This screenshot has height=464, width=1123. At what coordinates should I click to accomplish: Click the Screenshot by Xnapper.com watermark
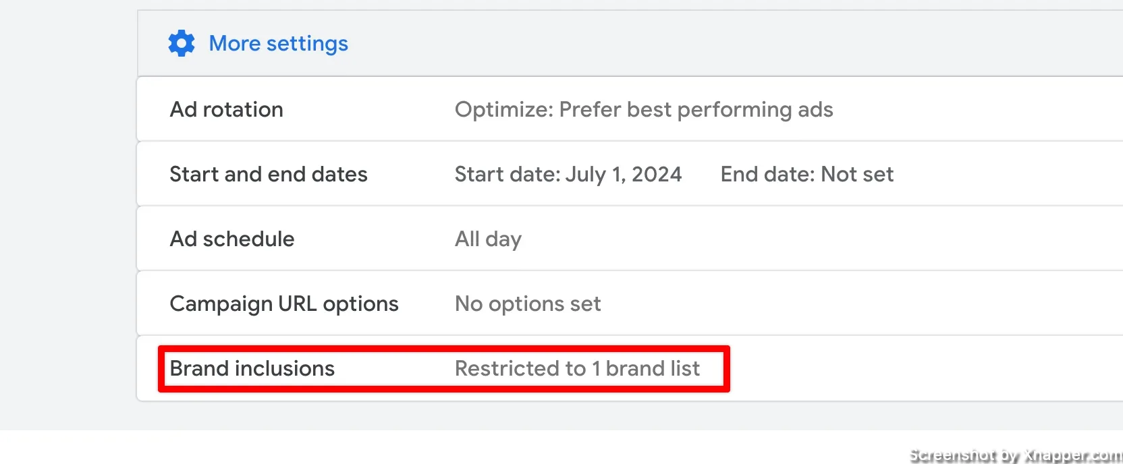tap(1015, 455)
